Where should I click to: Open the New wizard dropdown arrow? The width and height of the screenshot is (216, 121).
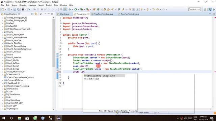5,9
